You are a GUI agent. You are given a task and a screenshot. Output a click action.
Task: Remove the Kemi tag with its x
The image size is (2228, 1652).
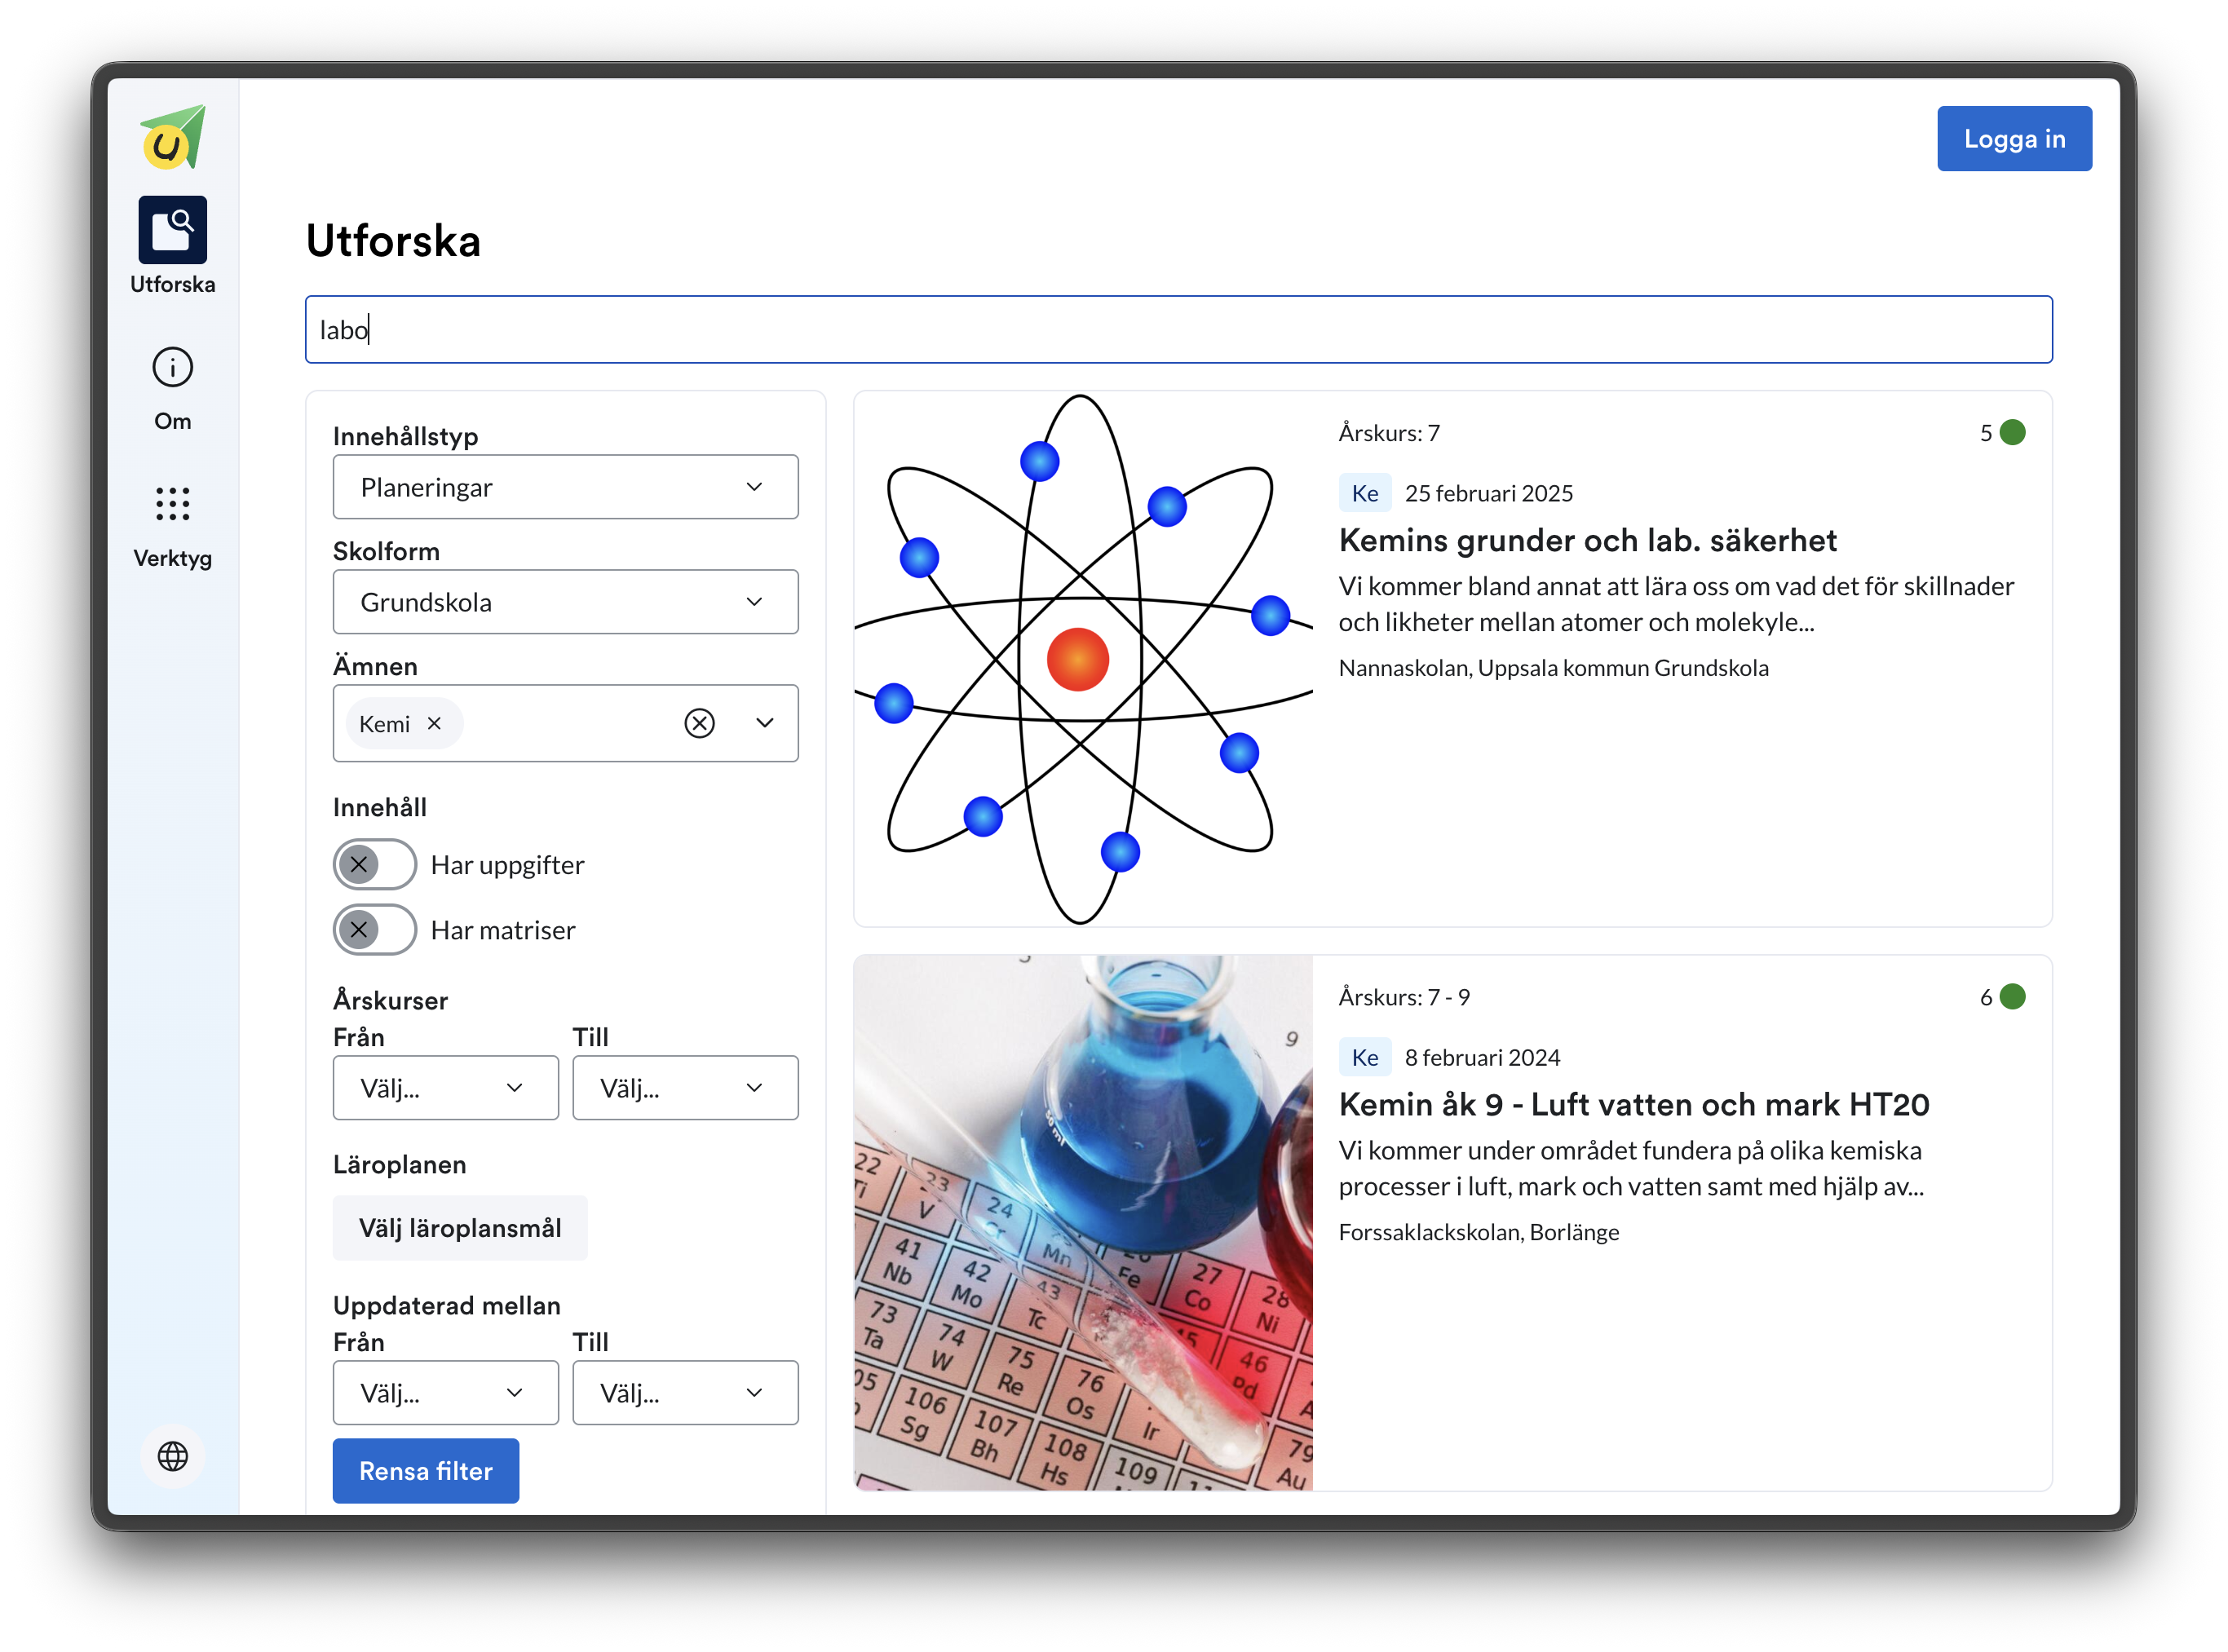[x=434, y=723]
